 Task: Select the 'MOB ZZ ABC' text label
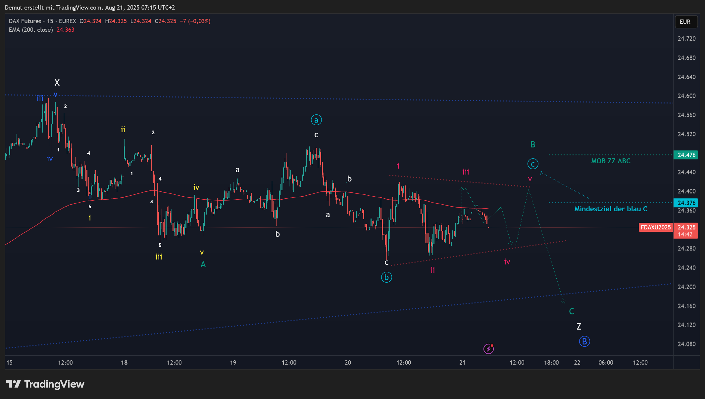click(x=611, y=161)
